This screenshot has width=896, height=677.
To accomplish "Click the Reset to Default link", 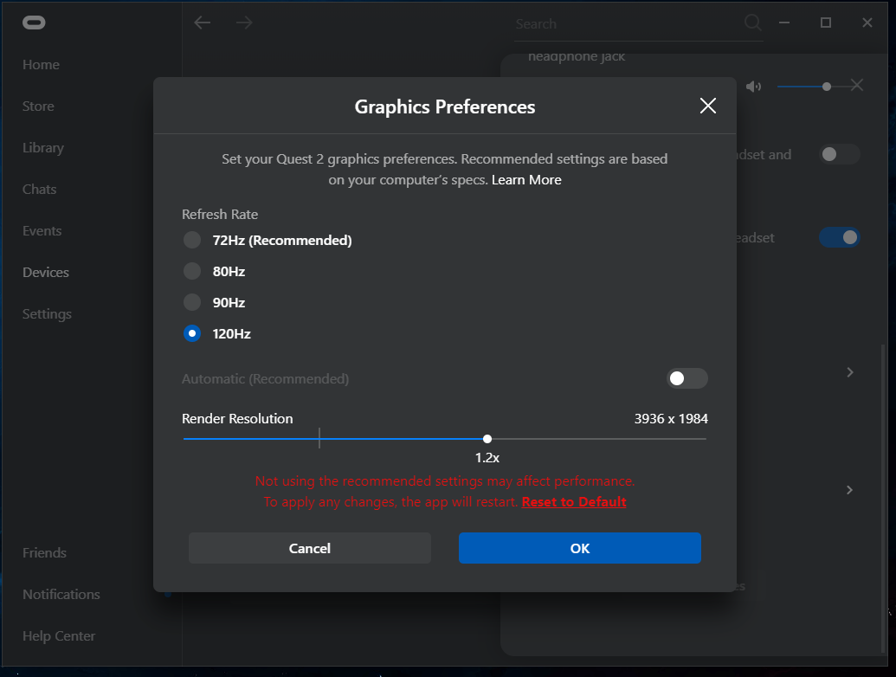I will 574,502.
